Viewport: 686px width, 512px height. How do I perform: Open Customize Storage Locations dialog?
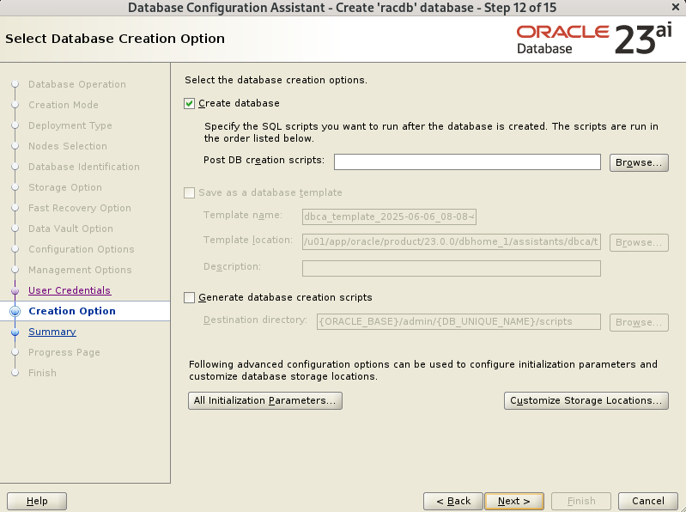[586, 401]
